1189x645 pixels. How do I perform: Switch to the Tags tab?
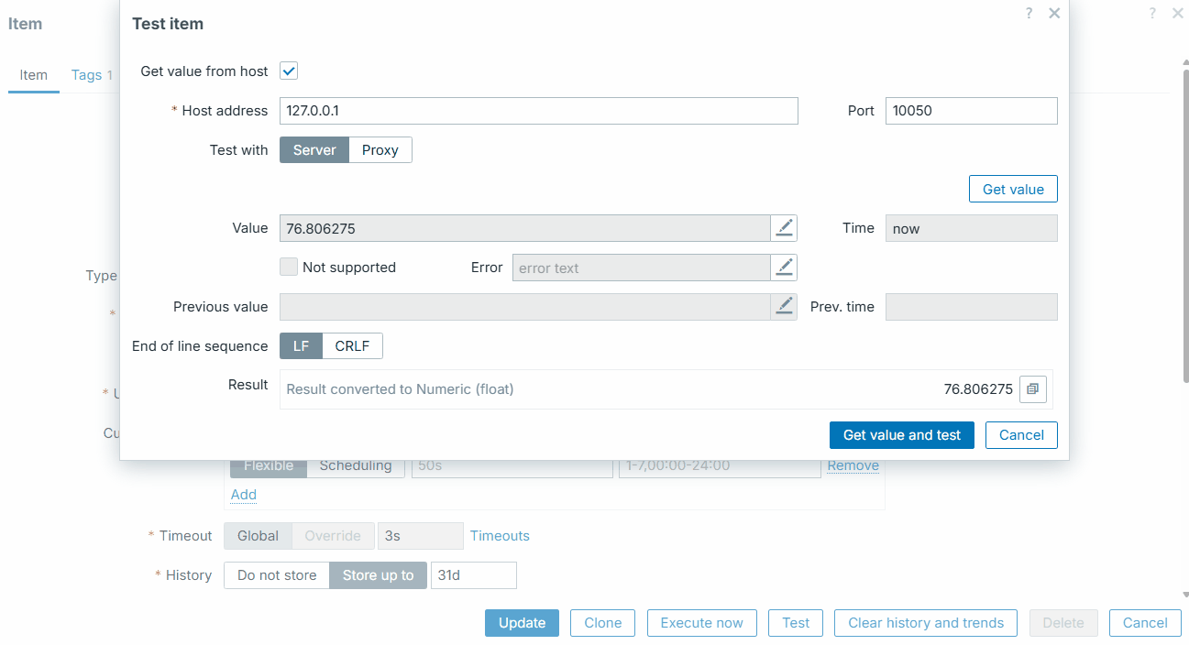[x=87, y=75]
